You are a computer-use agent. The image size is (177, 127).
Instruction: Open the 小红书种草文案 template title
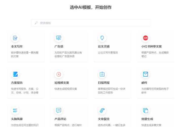pyautogui.click(x=151, y=46)
